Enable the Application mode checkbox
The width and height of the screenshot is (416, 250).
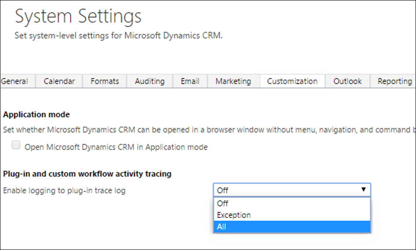coord(16,146)
